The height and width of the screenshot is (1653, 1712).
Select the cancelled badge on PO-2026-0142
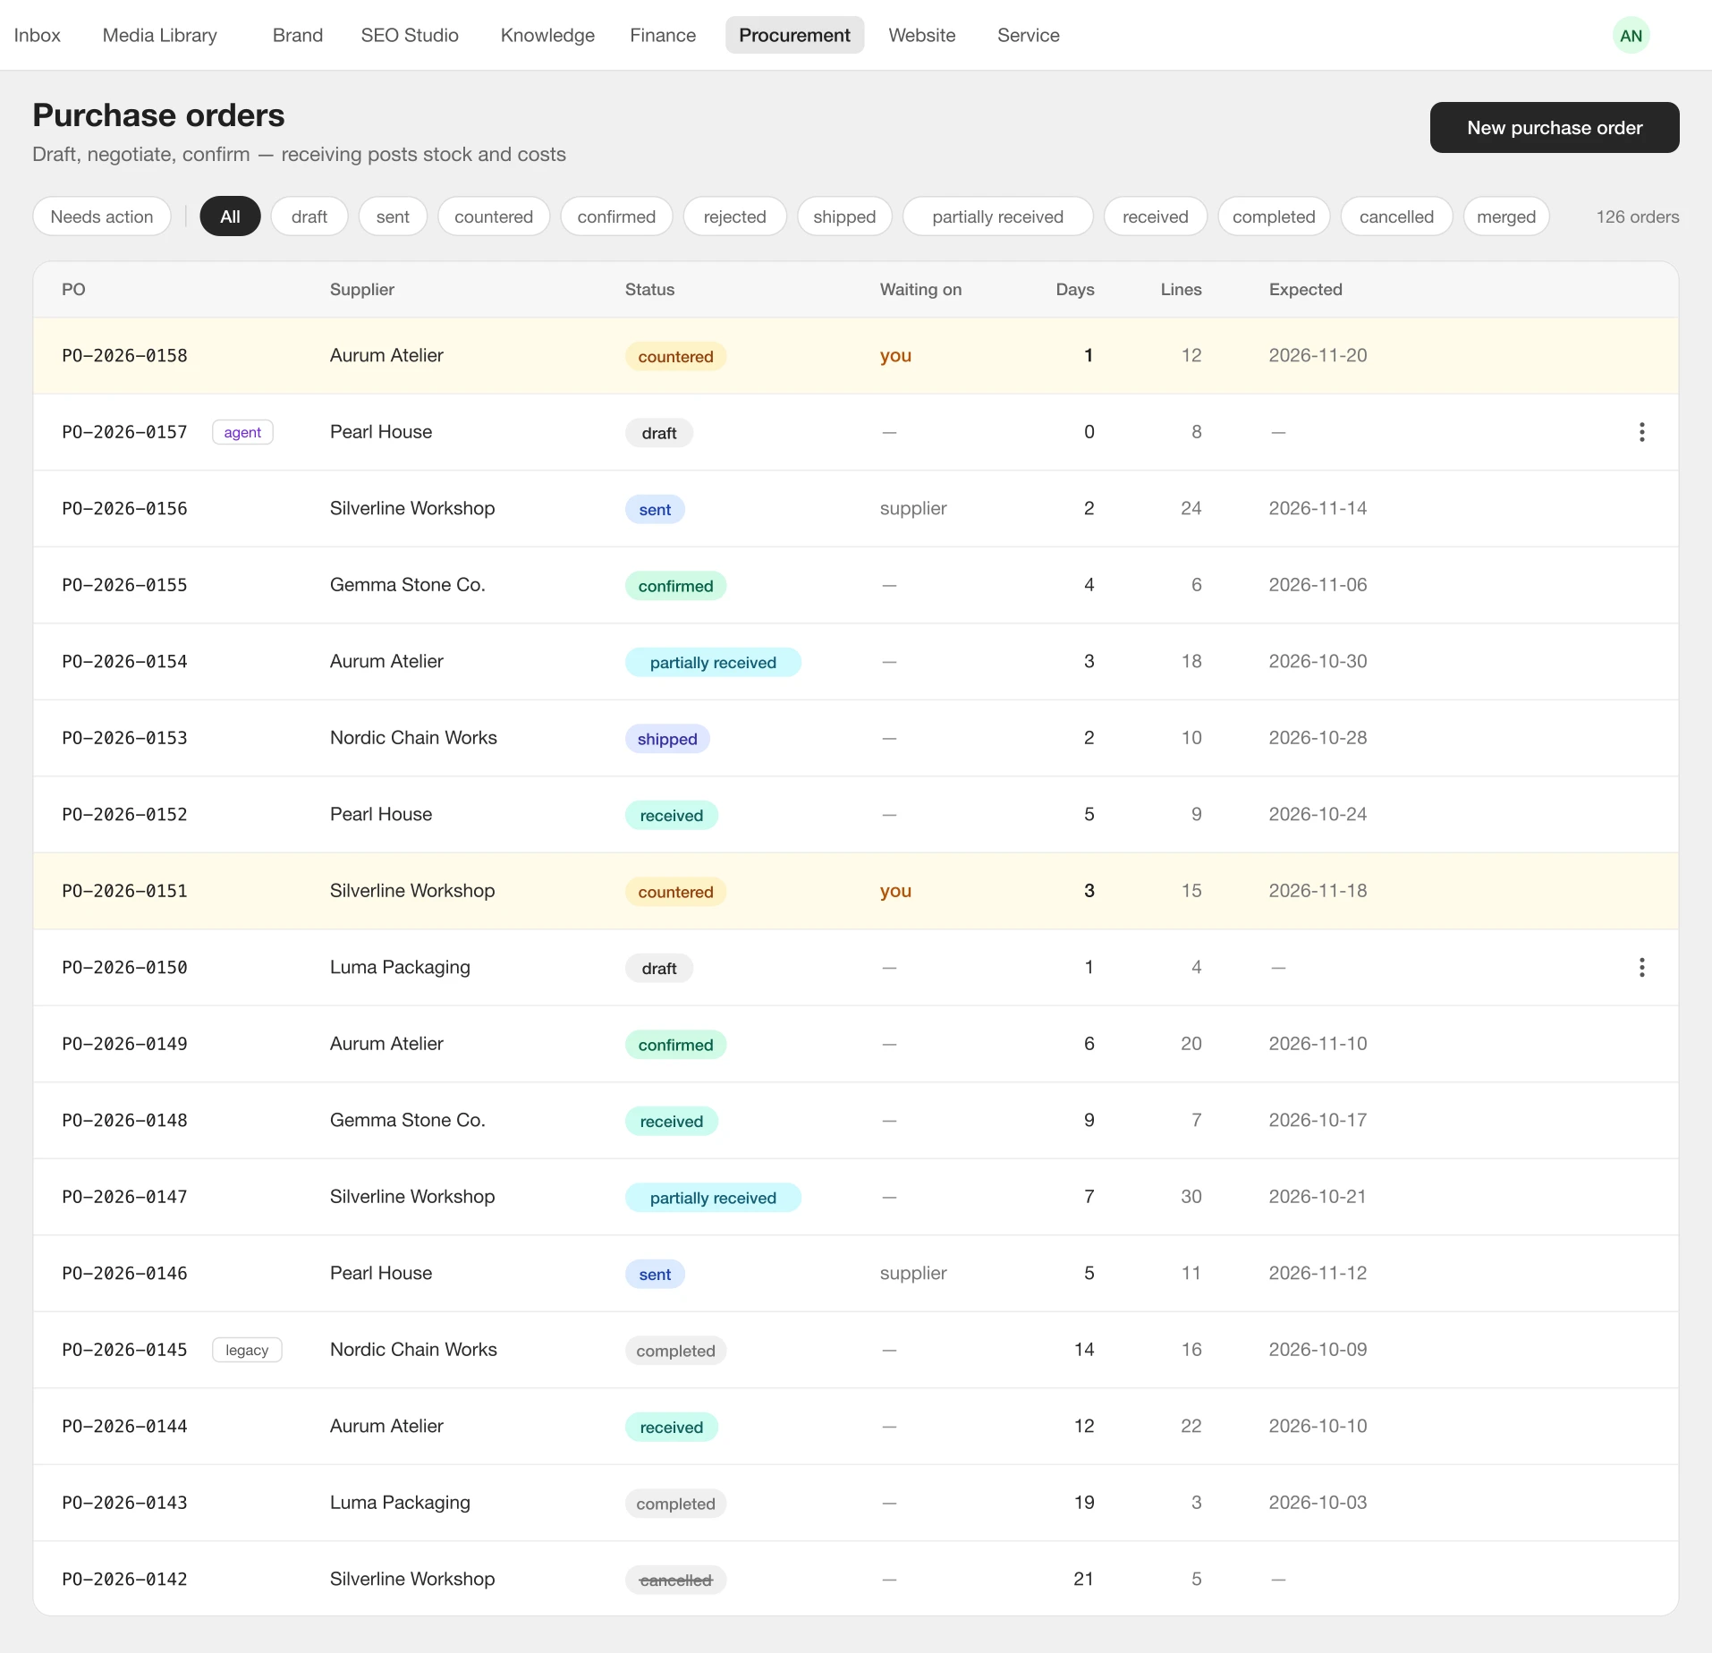(x=675, y=1581)
